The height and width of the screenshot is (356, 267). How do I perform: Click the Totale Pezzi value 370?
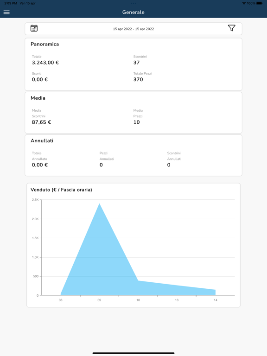(138, 79)
